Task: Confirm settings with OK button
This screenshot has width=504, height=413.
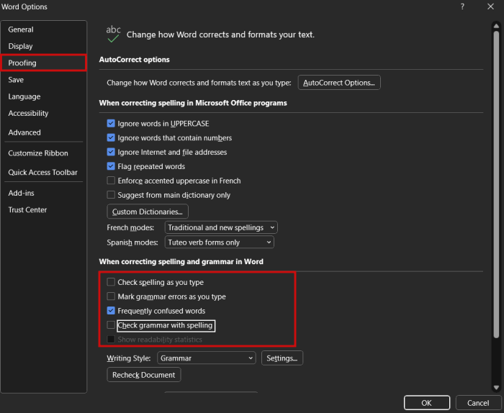Action: (426, 403)
